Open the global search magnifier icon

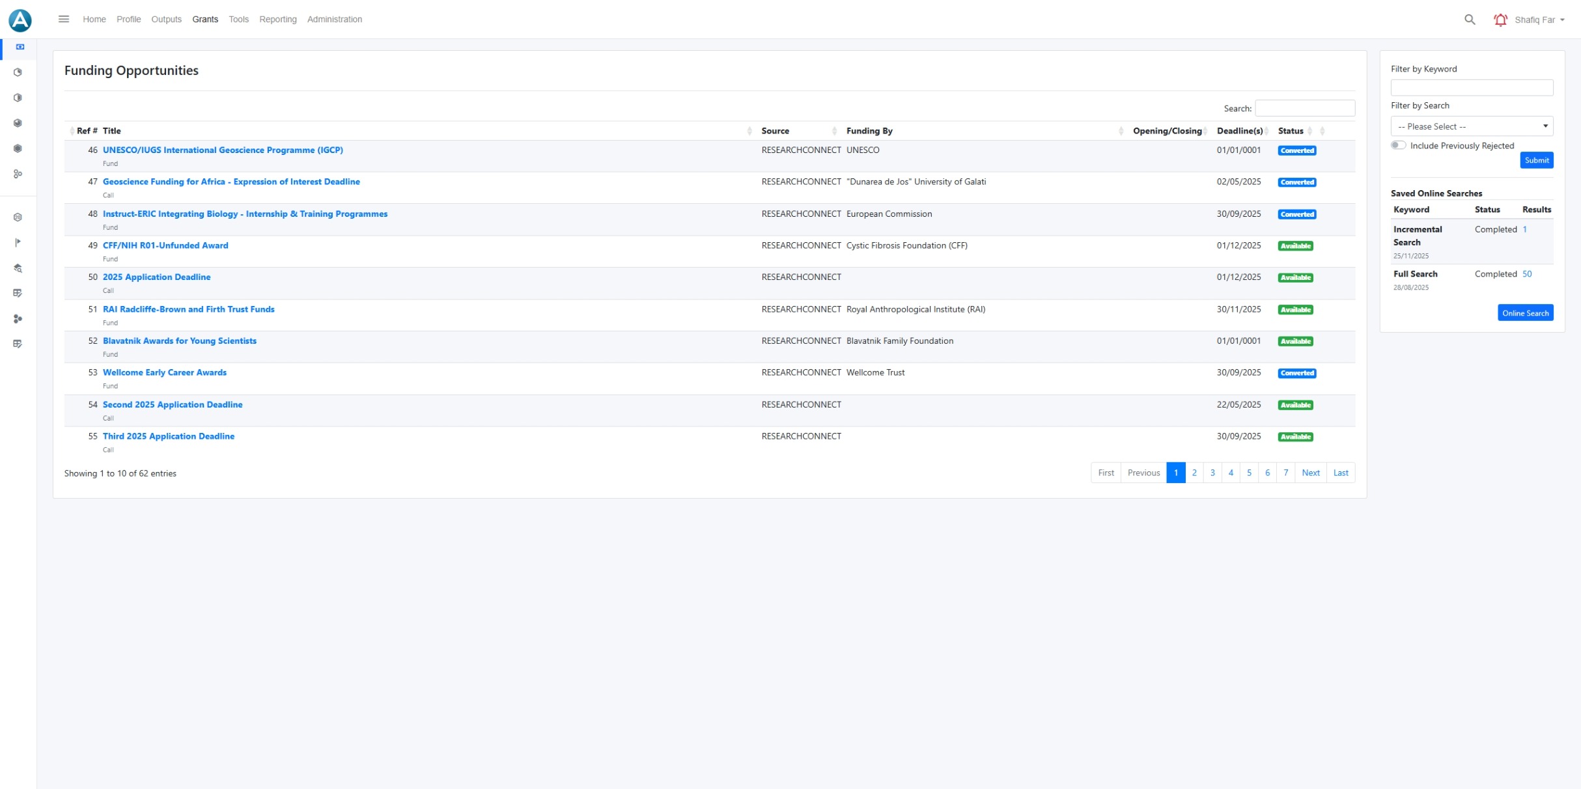pos(1469,20)
